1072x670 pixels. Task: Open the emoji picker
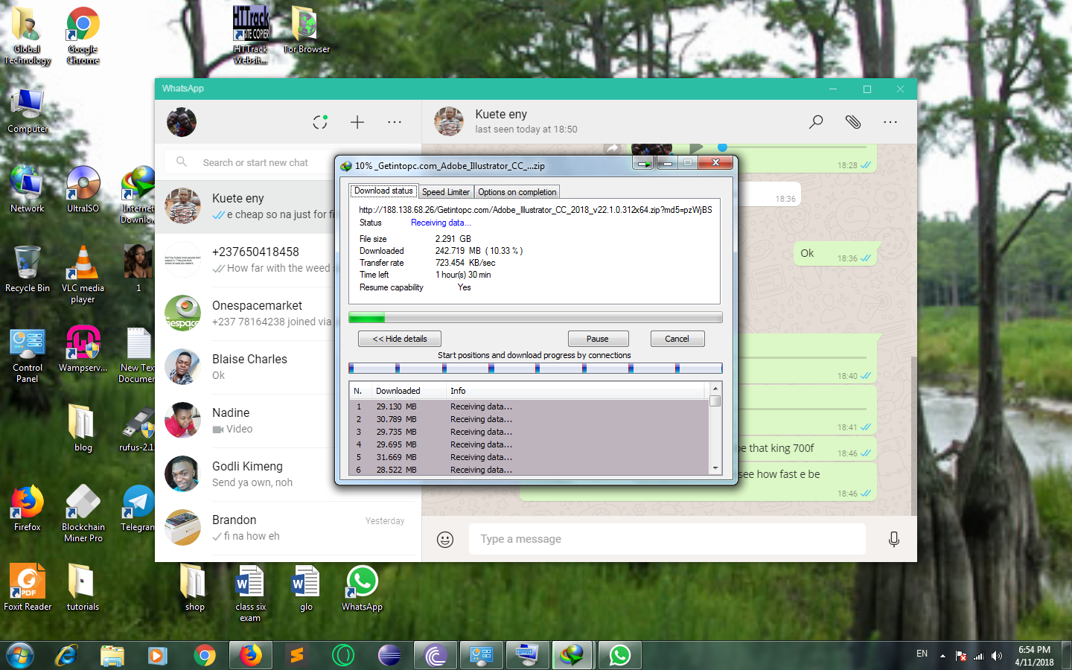pos(445,539)
